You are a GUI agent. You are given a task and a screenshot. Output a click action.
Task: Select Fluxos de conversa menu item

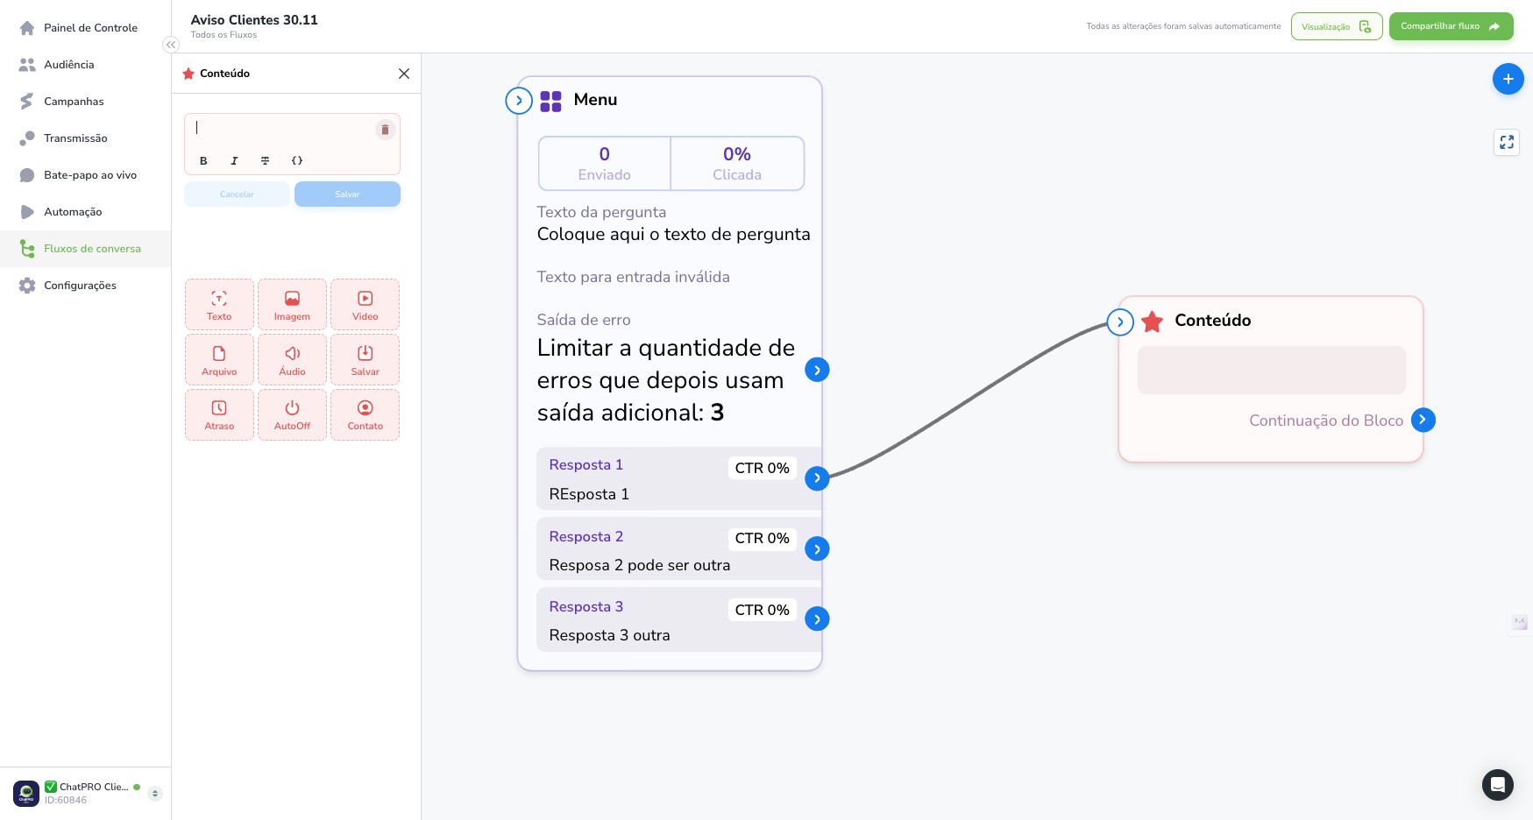(x=85, y=249)
